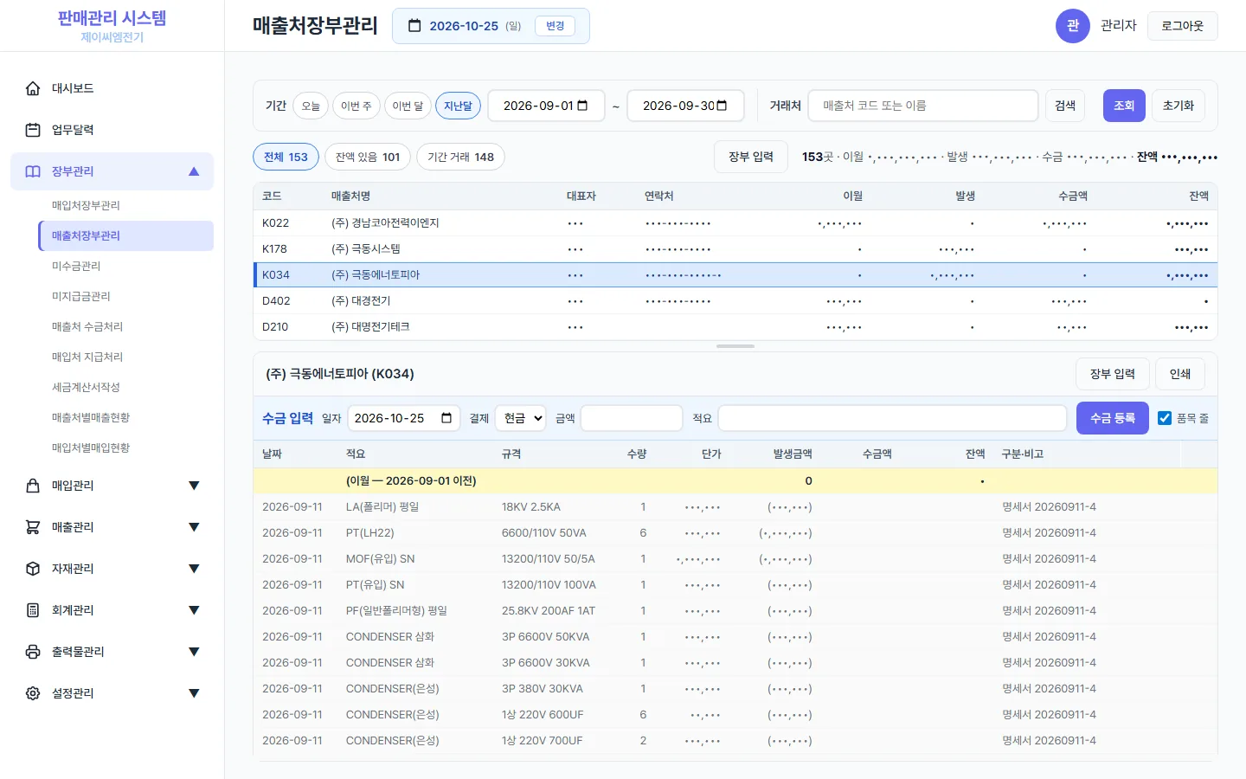Viewport: 1246px width, 779px height.
Task: Expand the 매출관리 menu arrow
Action: [x=194, y=527]
